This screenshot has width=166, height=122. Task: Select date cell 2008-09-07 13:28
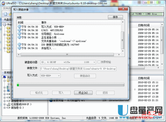pyautogui.click(x=148, y=97)
